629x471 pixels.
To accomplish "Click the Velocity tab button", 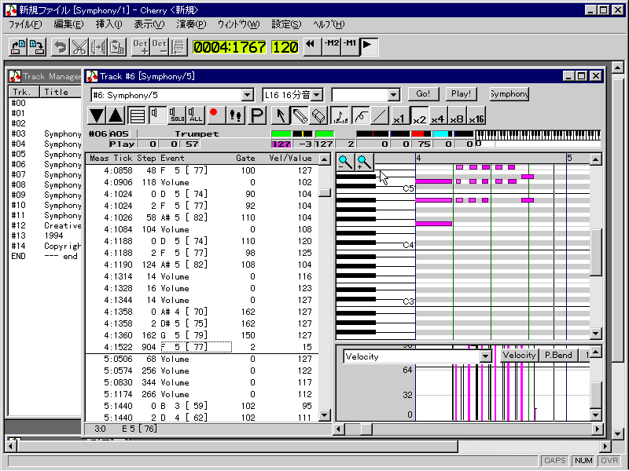I will (x=519, y=356).
